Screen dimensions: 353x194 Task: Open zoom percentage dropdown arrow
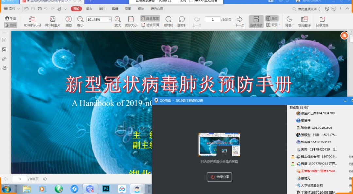click(x=110, y=20)
